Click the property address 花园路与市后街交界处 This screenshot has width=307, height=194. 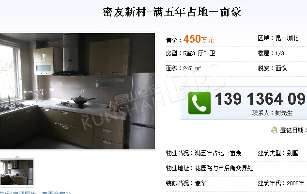[x=224, y=168]
